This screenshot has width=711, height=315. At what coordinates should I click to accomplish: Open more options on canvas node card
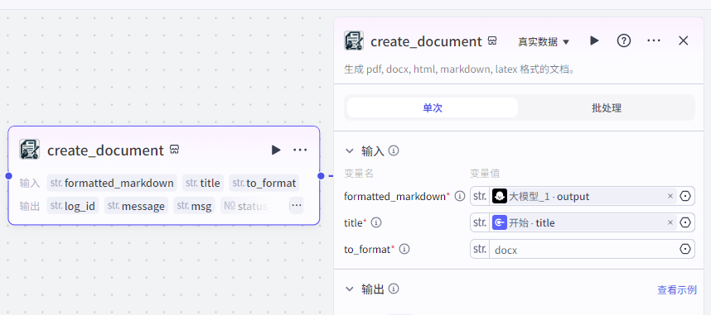coord(300,150)
